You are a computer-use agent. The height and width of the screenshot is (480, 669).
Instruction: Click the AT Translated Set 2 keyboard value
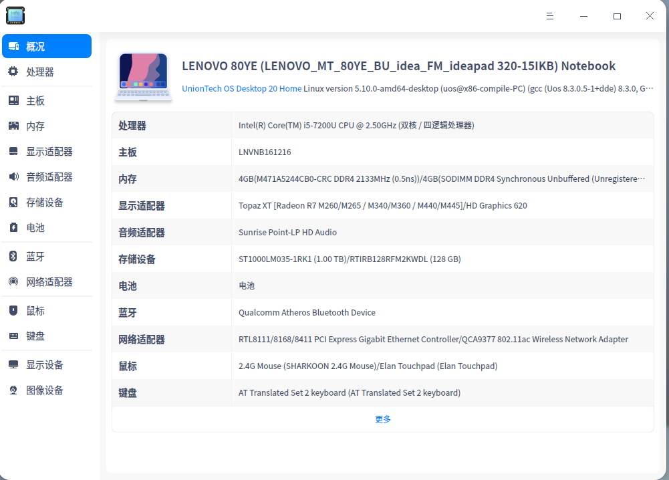pos(350,392)
